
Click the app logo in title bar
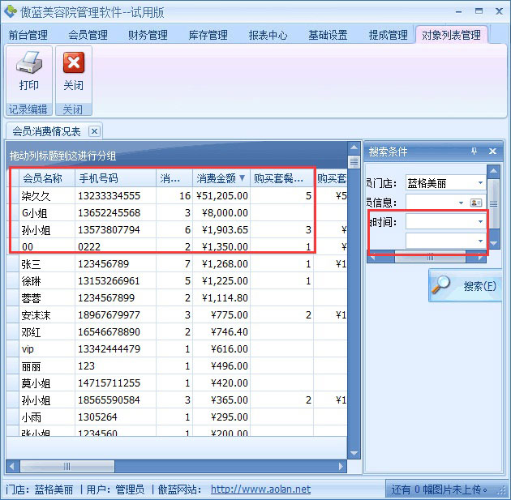pos(11,11)
